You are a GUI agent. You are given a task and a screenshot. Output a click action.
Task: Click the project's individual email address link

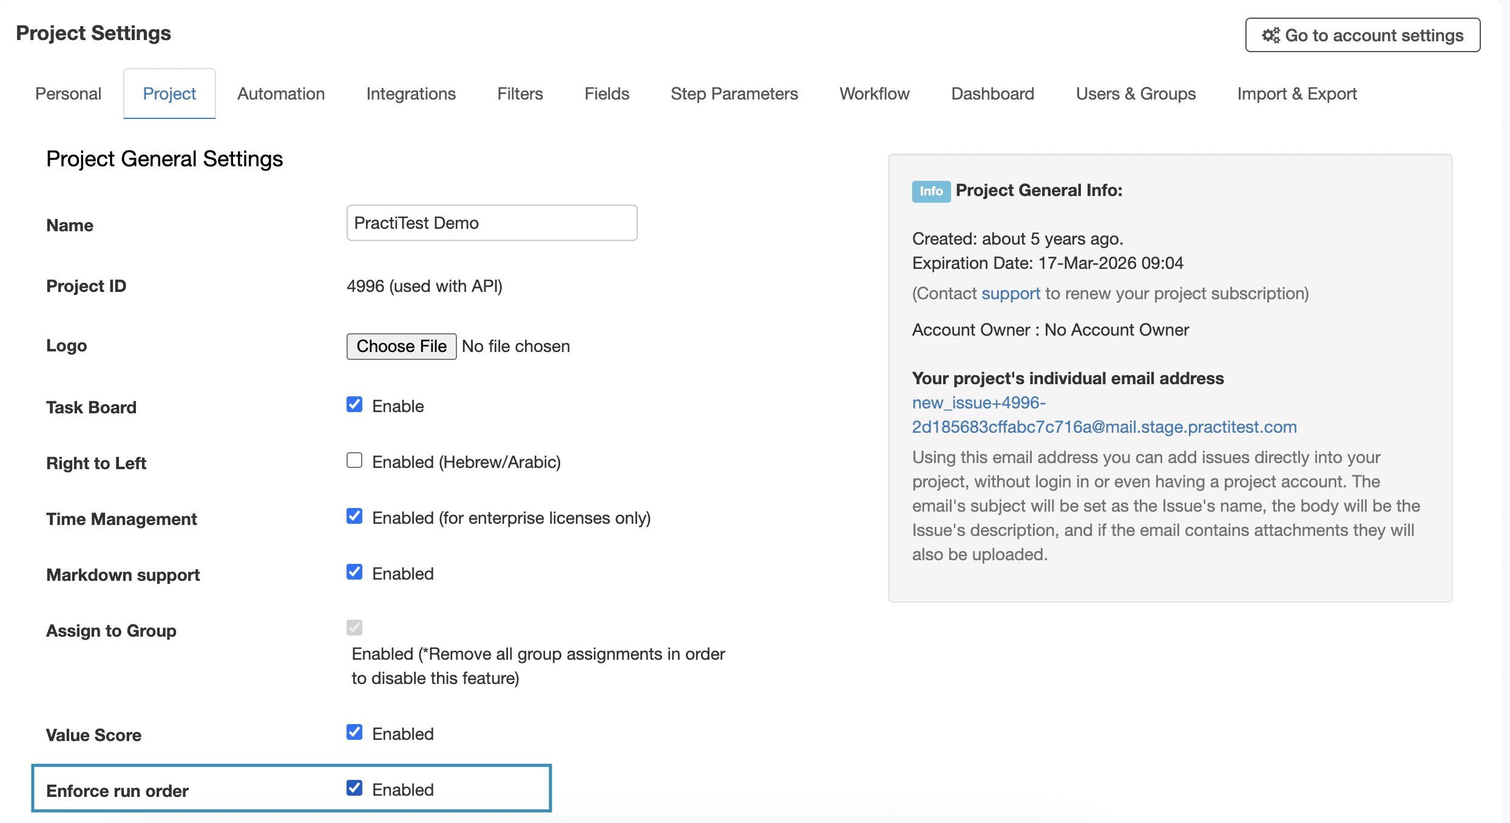1104,415
